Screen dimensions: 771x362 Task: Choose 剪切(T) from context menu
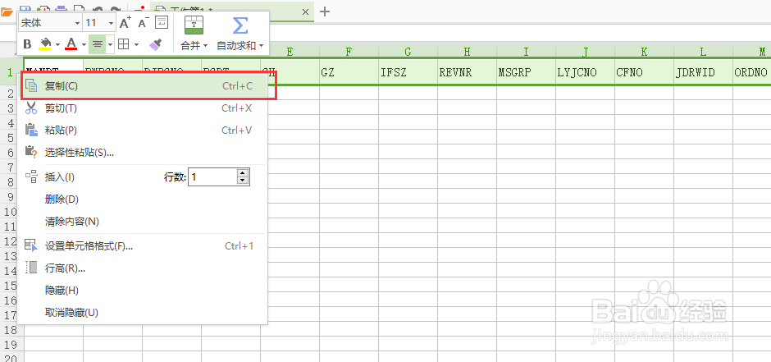(x=143, y=108)
